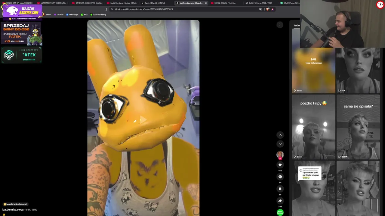
Task: Open the 'pozdro Filipy' video thumbnail
Action: click(313, 127)
